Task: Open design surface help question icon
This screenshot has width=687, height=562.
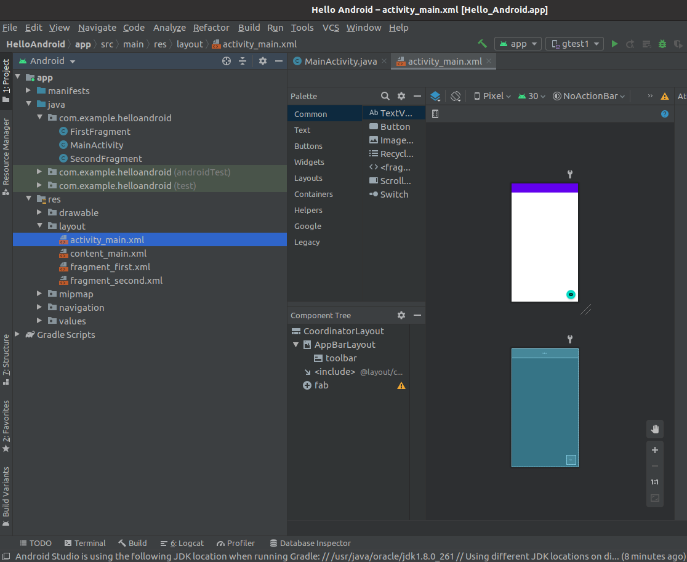Action: (x=665, y=114)
